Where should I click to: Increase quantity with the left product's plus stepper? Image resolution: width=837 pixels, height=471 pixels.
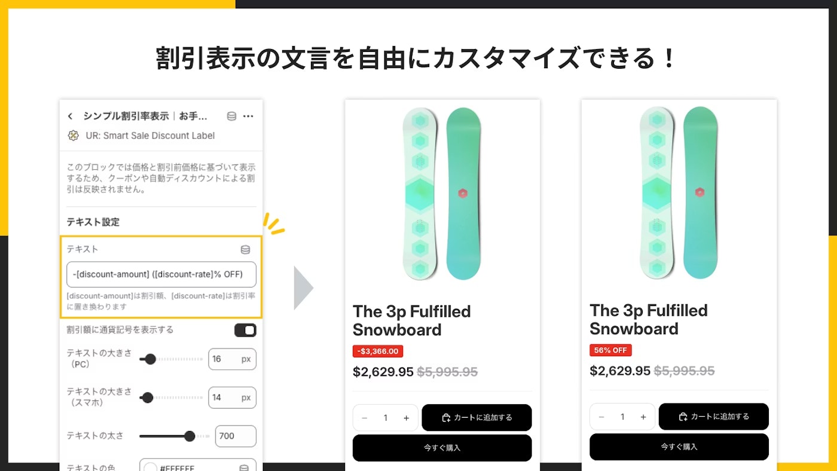407,417
